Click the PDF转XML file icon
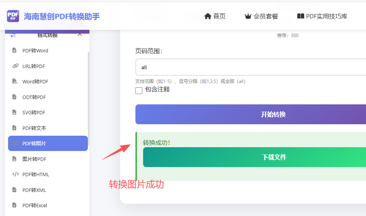 coord(14,190)
